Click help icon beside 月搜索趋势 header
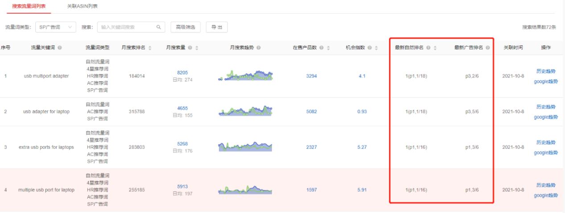565x213 pixels. (259, 48)
